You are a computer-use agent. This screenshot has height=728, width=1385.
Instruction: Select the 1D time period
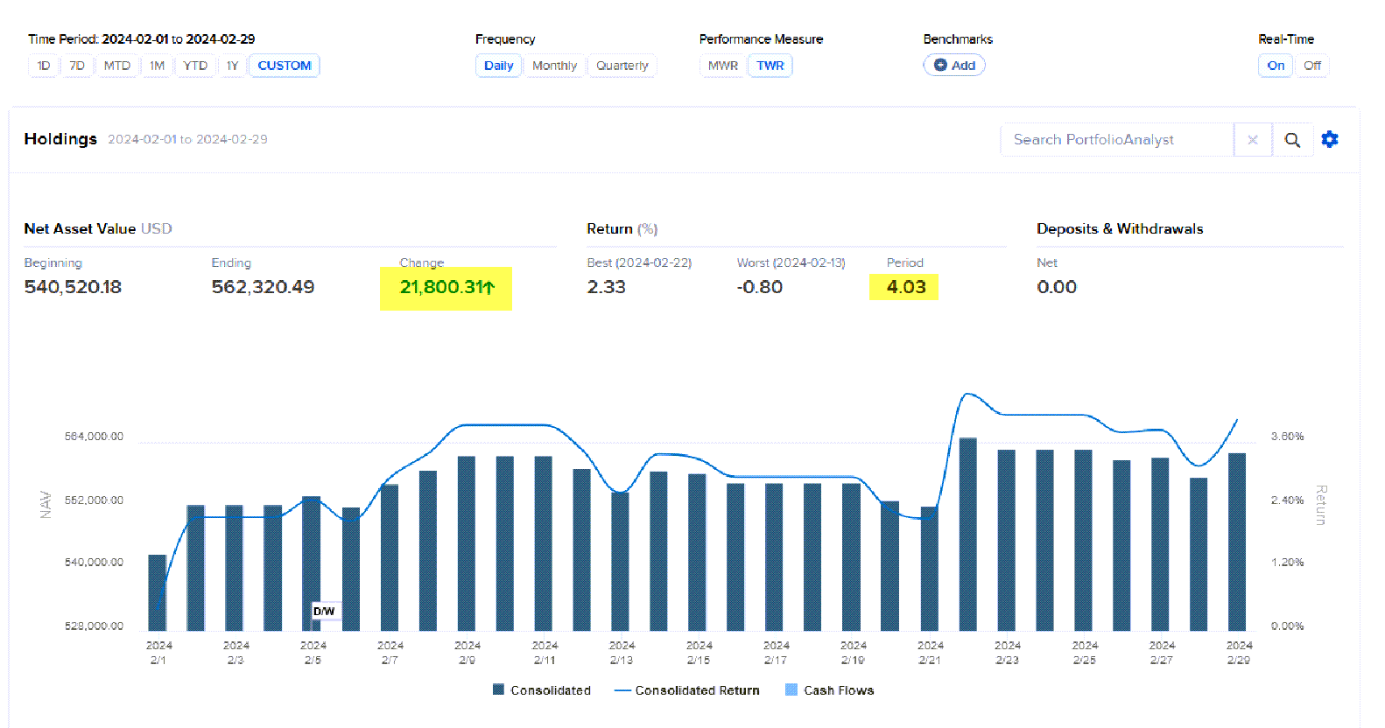(x=44, y=66)
